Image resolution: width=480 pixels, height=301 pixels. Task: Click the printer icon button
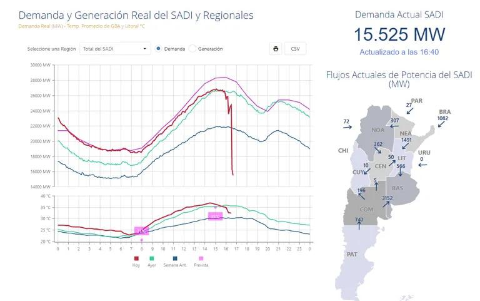click(x=276, y=49)
